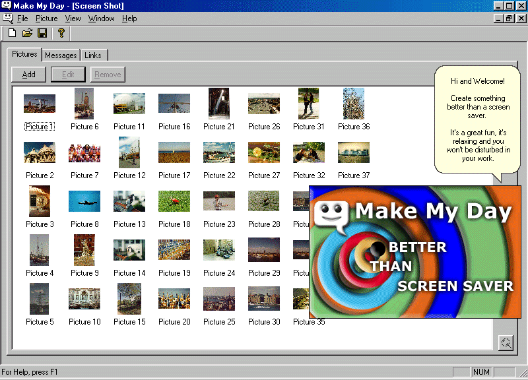Screen dimensions: 528x380
Task: Select the Pictures tab
Action: [24, 54]
